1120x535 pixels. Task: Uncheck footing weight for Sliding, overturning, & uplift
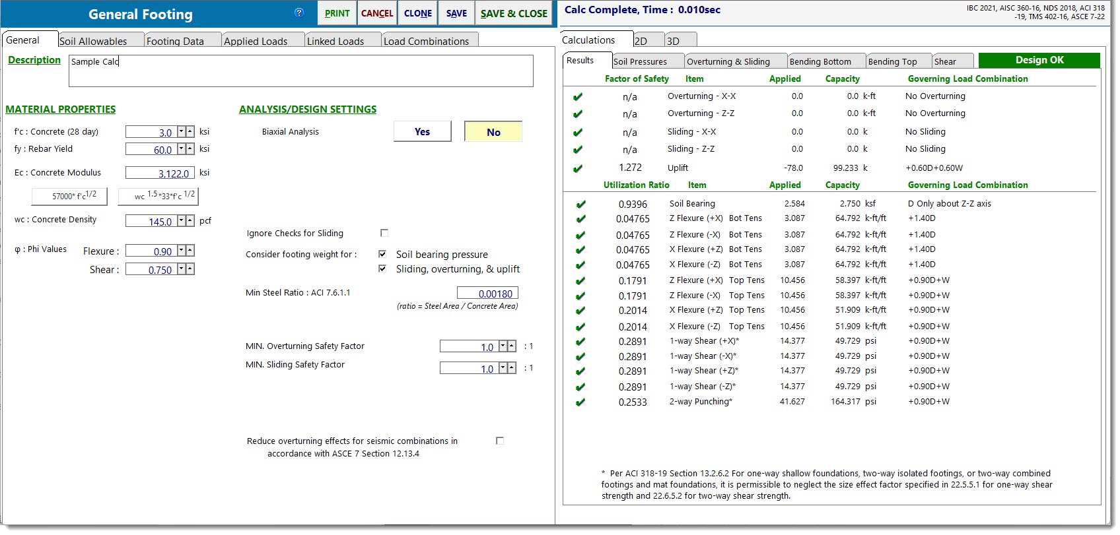pos(382,268)
